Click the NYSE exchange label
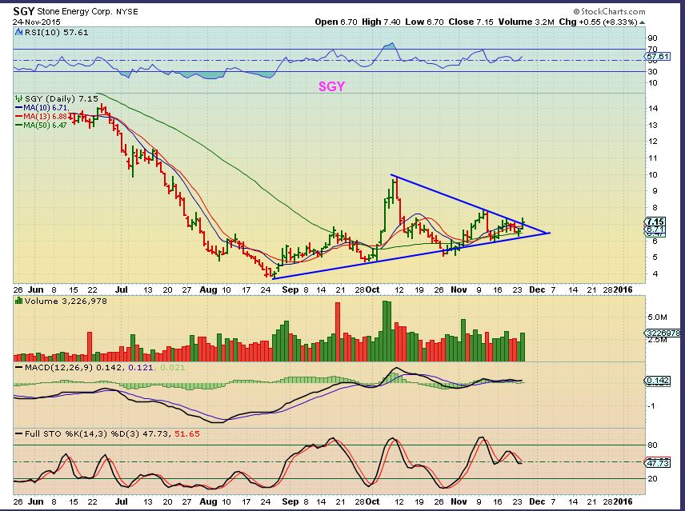The height and width of the screenshot is (511, 685). (126, 12)
